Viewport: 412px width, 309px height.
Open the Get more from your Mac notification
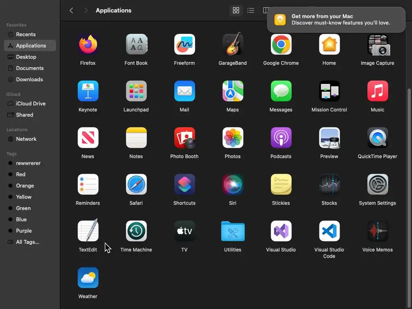point(336,20)
